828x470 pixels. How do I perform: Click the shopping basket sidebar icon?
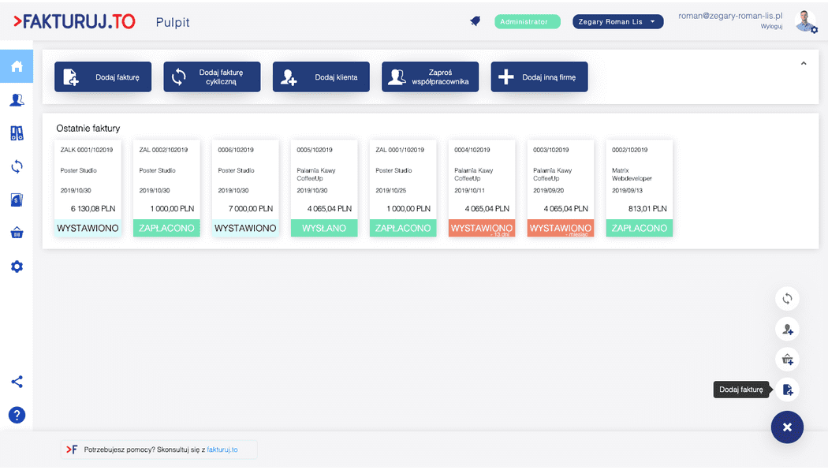pyautogui.click(x=17, y=233)
